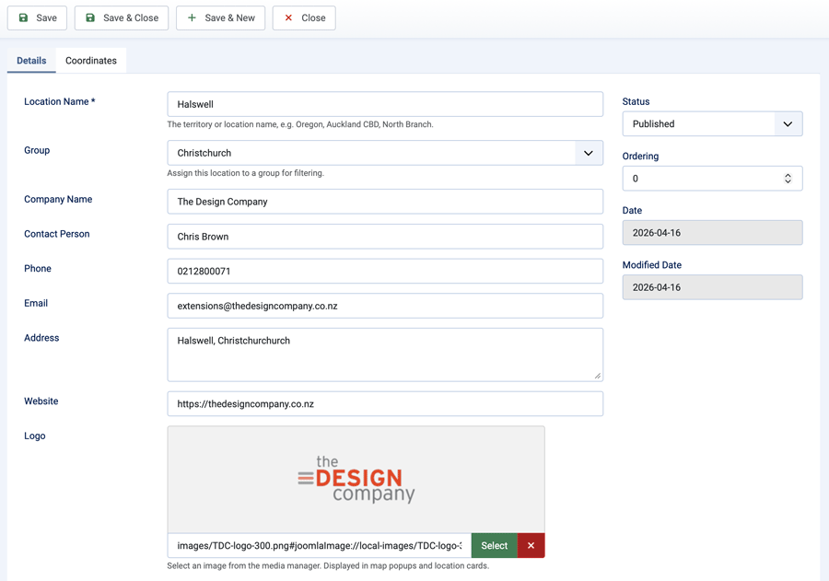
Task: Click The Design Company logo preview
Action: [x=356, y=480]
